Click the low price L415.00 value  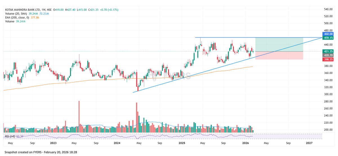click(x=82, y=10)
